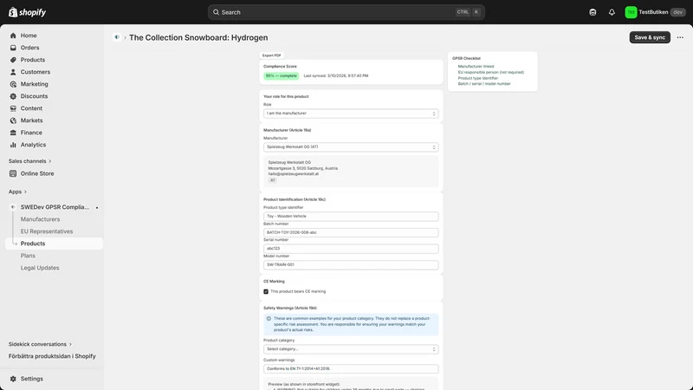Click the 95% complete score badge
The height and width of the screenshot is (390, 693).
pyautogui.click(x=281, y=75)
